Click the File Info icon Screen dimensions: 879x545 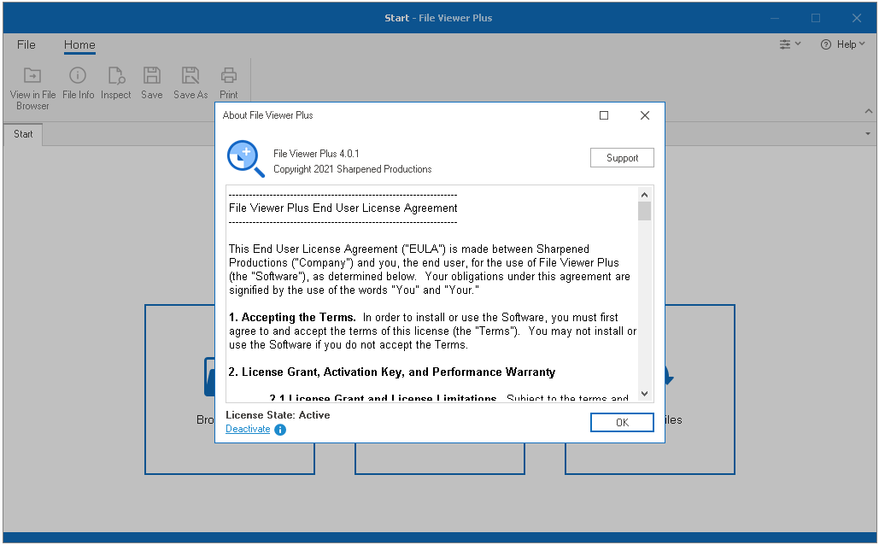tap(78, 75)
